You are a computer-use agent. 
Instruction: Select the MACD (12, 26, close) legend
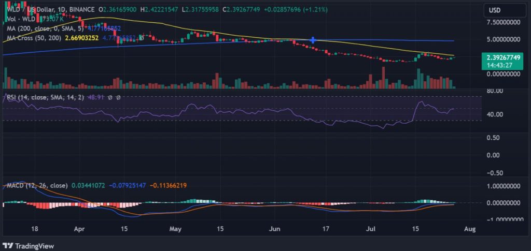coord(37,185)
